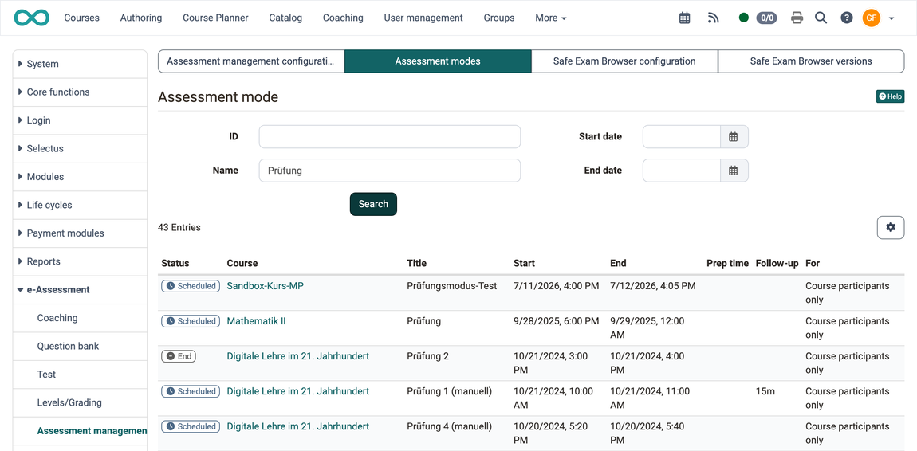The height and width of the screenshot is (451, 917).
Task: Click the Scheduled status badge for Mathematik II
Action: (x=191, y=321)
